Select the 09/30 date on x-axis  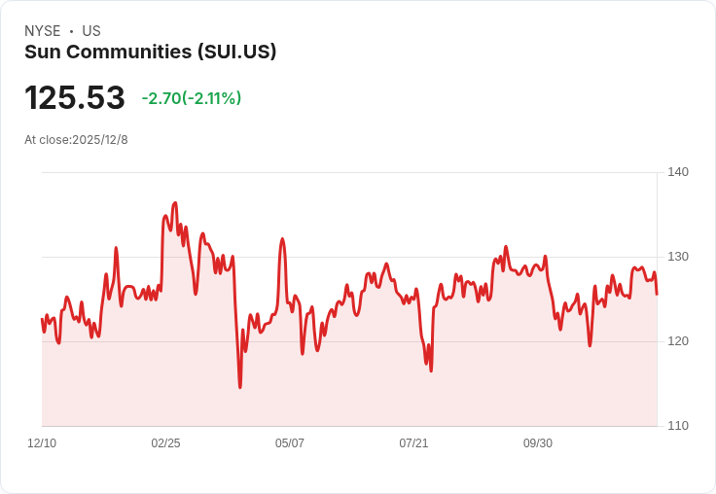click(x=538, y=443)
